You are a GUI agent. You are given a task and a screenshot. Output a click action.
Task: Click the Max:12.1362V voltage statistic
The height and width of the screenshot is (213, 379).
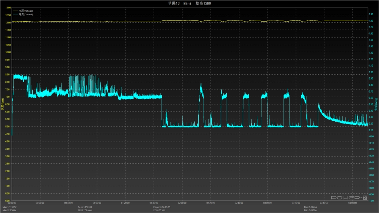9,207
